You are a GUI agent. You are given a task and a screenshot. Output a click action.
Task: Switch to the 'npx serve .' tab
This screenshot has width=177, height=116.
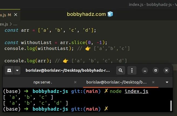coord(43,82)
